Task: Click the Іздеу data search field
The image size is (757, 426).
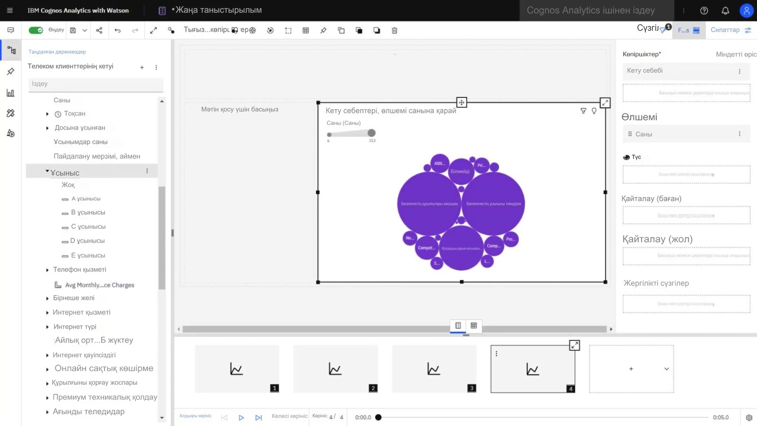Action: pos(96,84)
